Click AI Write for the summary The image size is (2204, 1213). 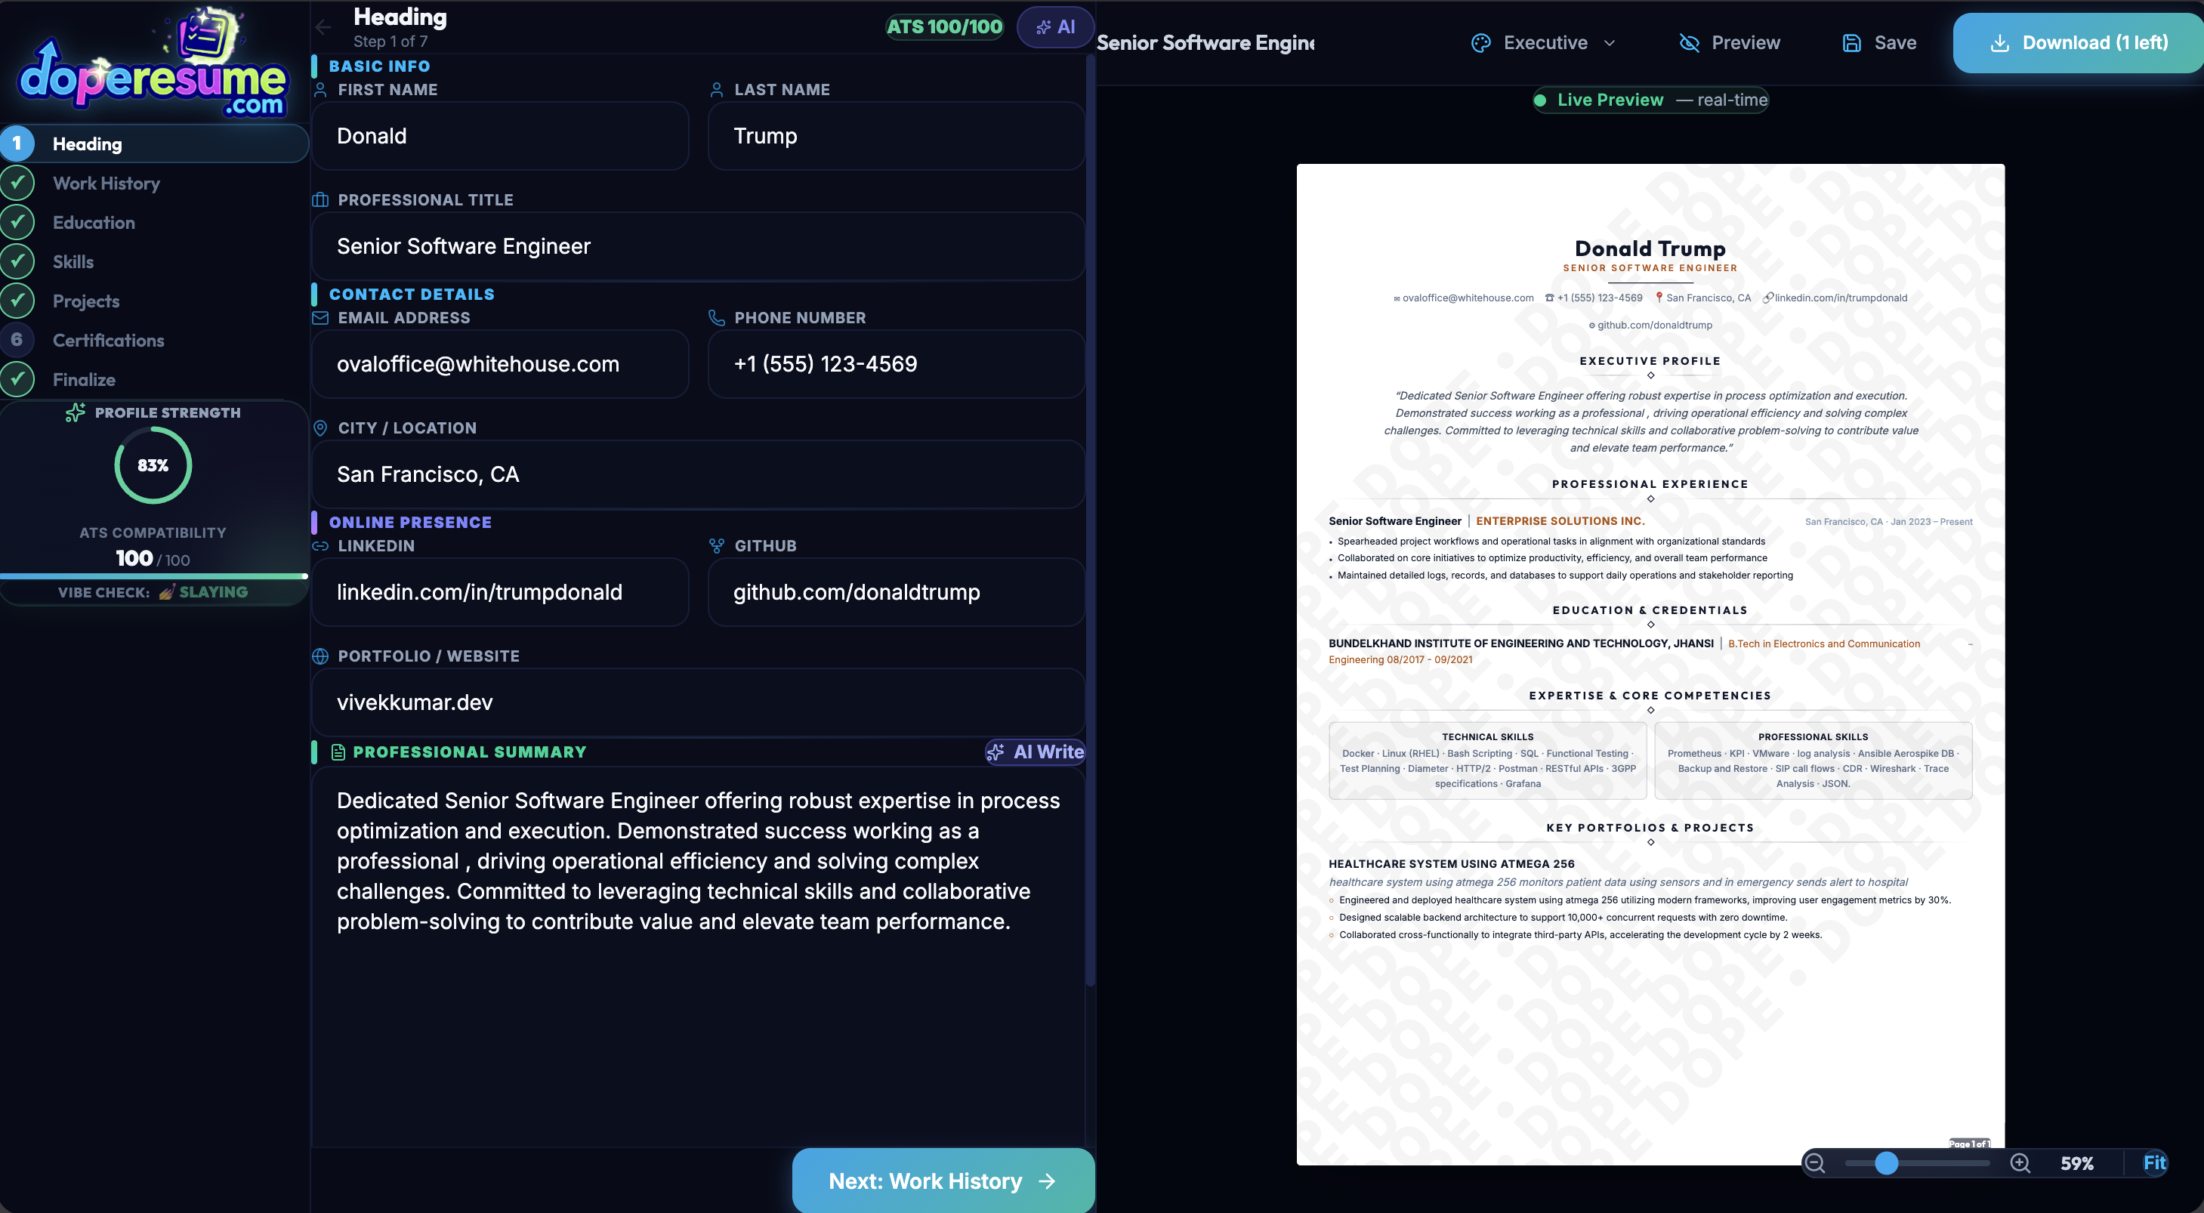click(1036, 752)
